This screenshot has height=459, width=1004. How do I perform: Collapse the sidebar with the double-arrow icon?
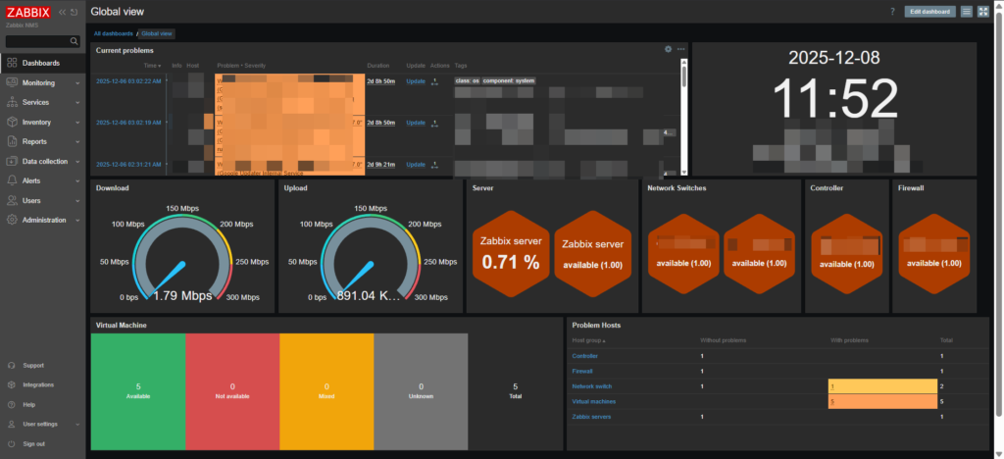tap(62, 12)
